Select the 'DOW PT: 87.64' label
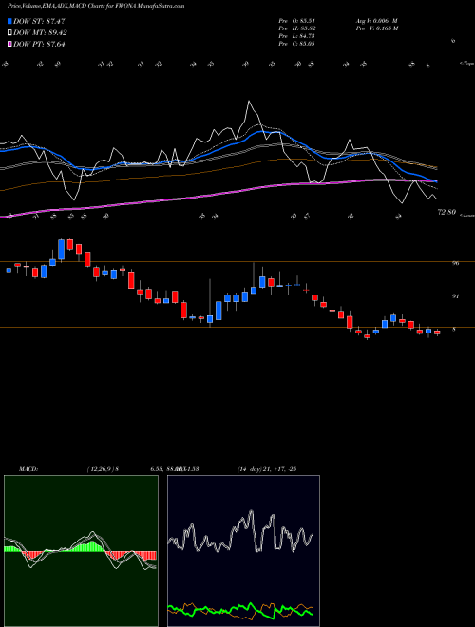The width and height of the screenshot is (475, 627). pyautogui.click(x=39, y=44)
